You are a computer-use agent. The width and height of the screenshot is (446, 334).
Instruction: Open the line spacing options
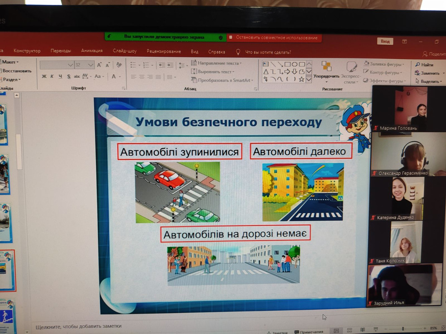coord(183,66)
